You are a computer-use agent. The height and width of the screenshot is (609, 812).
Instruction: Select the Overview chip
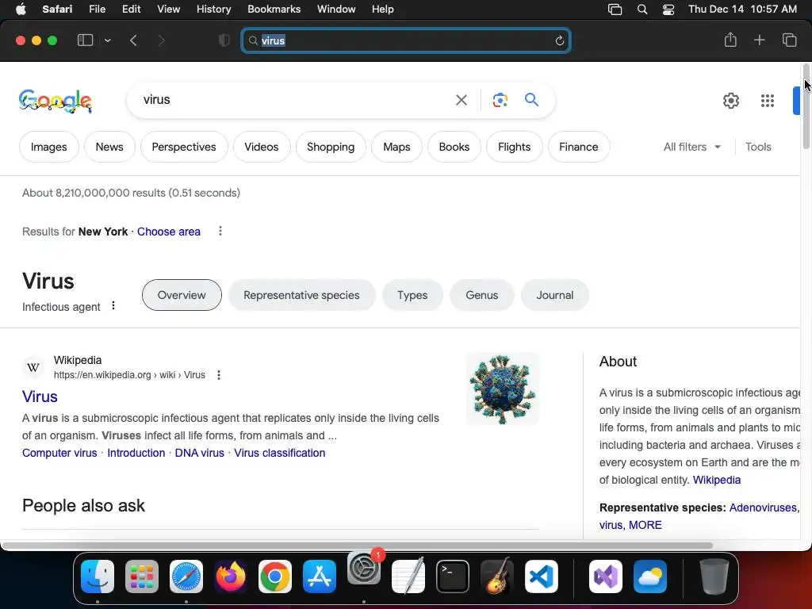pyautogui.click(x=182, y=295)
